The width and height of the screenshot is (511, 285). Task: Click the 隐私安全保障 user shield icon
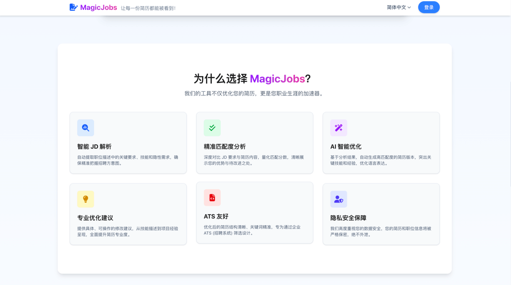pos(339,199)
